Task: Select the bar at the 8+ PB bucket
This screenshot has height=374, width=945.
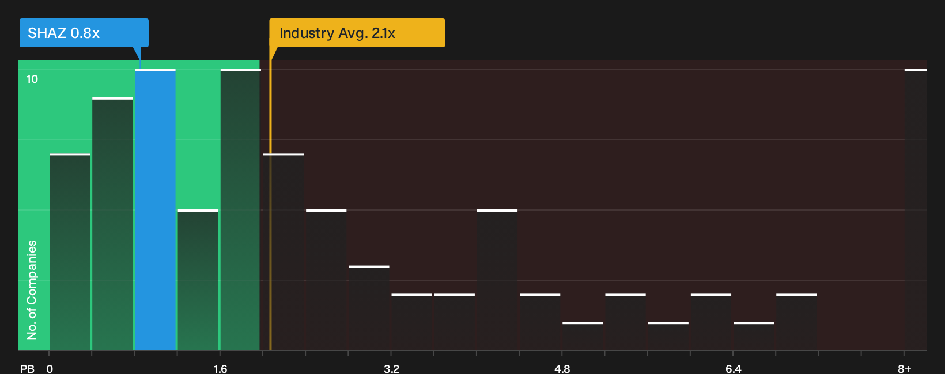Action: 916,210
